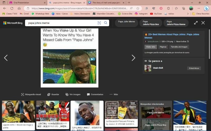Open the Inicio | Beereaders bookmark
This screenshot has width=211, height=131.
[80, 14]
